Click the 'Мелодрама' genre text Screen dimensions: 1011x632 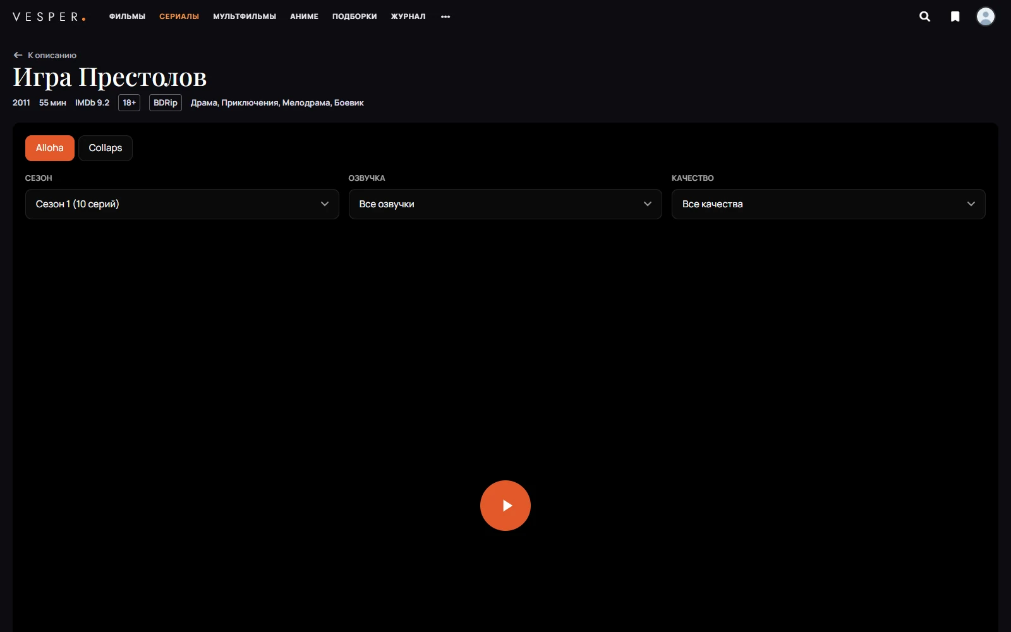tap(306, 102)
